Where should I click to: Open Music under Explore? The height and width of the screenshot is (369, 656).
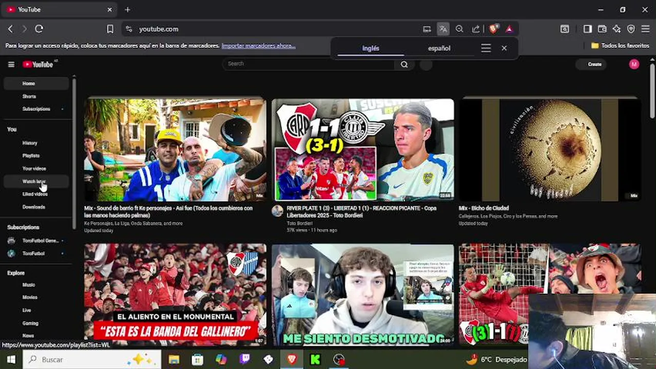36,285
